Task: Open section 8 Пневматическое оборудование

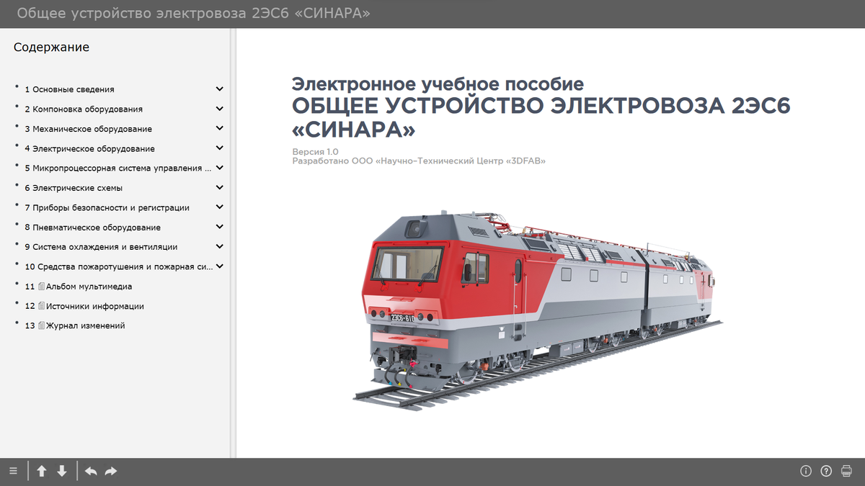Action: (x=92, y=228)
